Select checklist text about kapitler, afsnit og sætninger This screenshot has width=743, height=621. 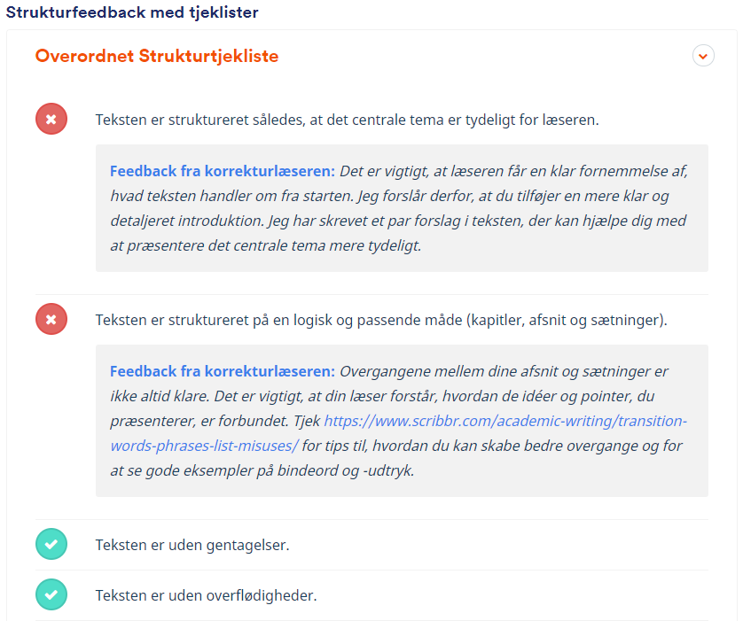click(x=381, y=320)
